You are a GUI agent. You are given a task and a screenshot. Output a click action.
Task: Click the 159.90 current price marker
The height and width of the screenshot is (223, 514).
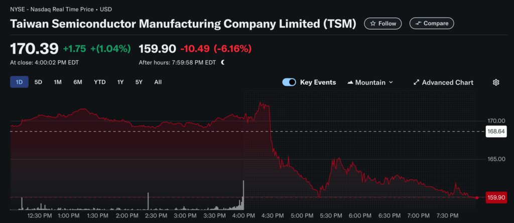click(x=495, y=197)
